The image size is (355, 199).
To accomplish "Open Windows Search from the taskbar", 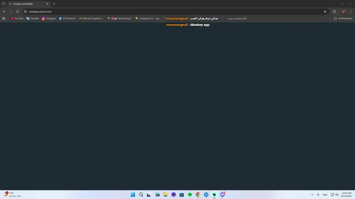I will (x=141, y=195).
